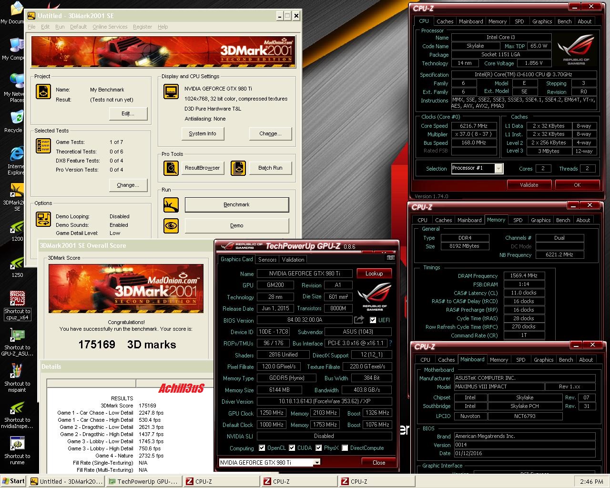Open the mspaint desktop shortcut
Screen dimensions: 610x488
17,378
